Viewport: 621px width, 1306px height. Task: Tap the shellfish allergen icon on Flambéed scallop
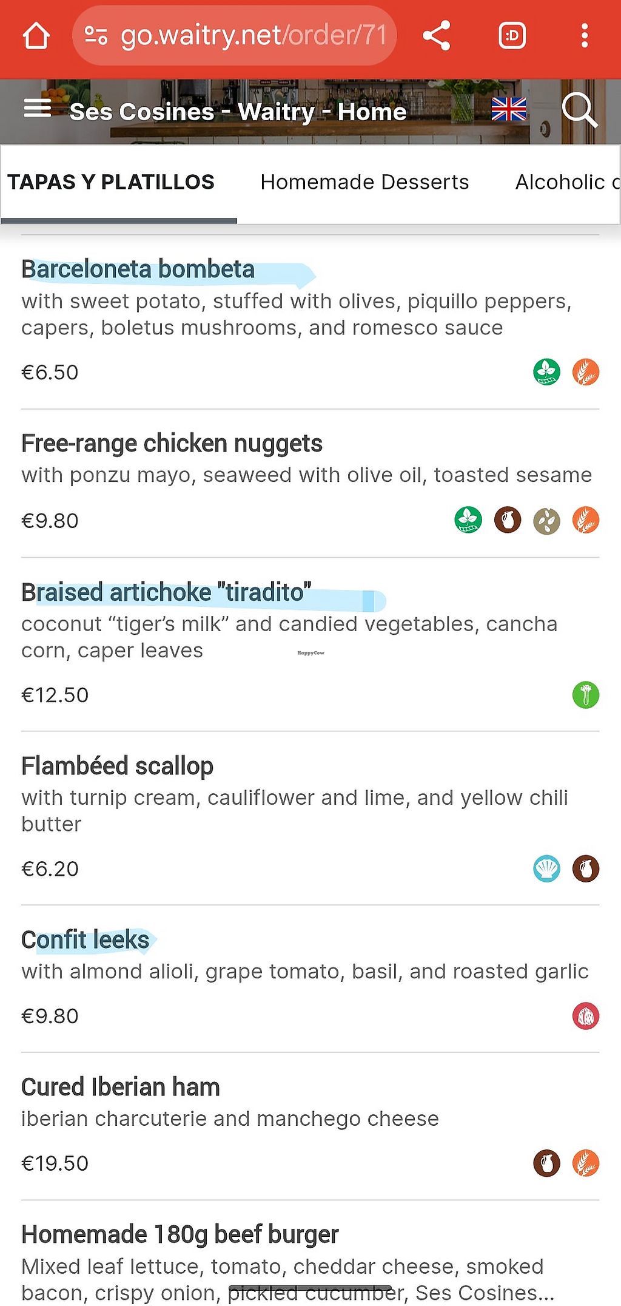click(x=546, y=868)
